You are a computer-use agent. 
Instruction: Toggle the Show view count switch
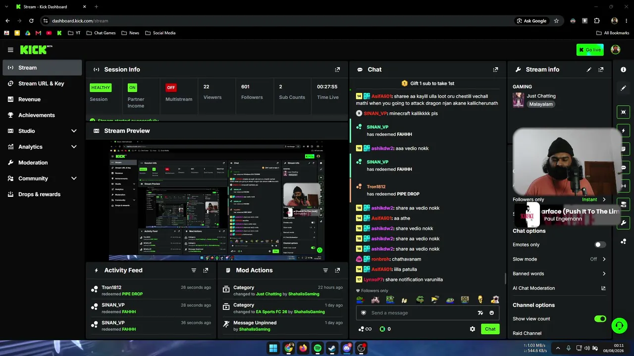tap(600, 319)
